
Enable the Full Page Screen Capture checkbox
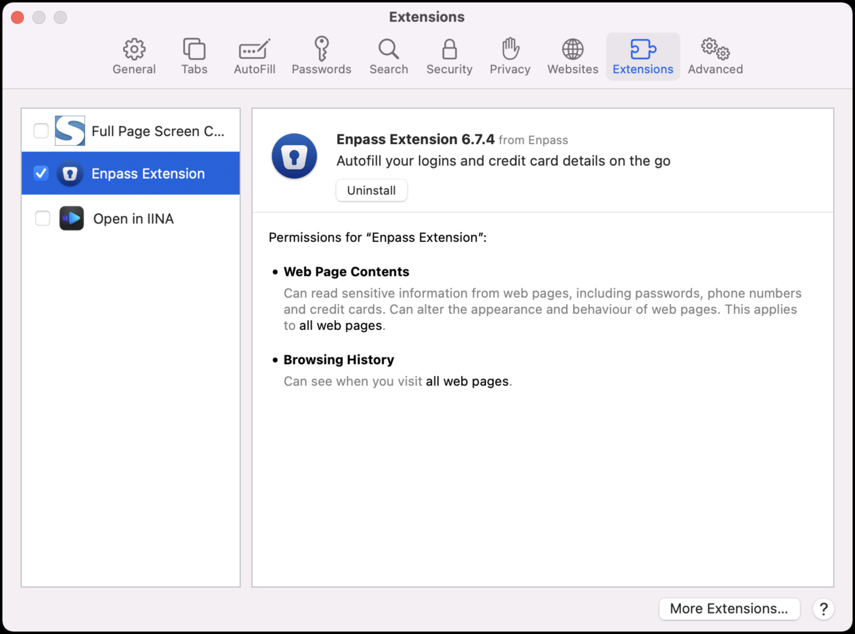(x=41, y=130)
